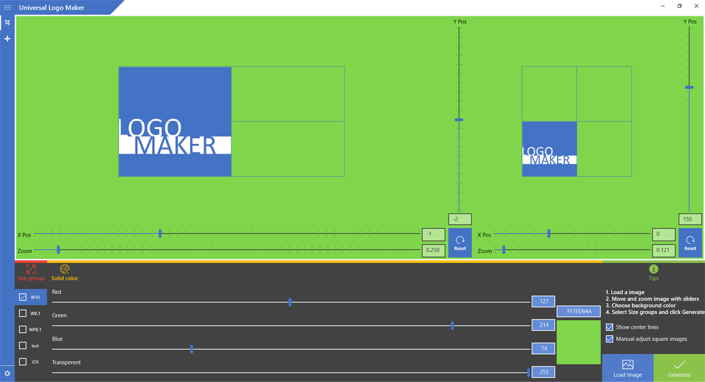The image size is (705, 382).
Task: Toggle Manual adjust square images checkbox
Action: coord(609,339)
